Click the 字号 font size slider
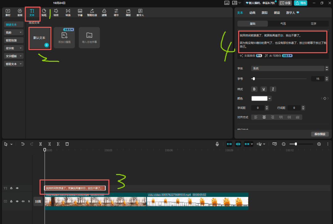Screen dimensions: 333x224 tap(279, 79)
